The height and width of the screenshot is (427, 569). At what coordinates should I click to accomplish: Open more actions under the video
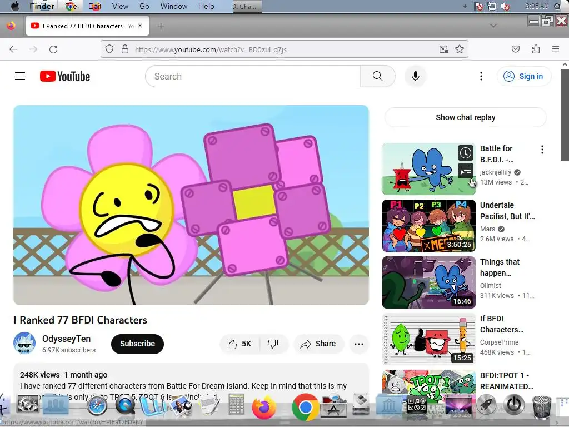pyautogui.click(x=358, y=344)
